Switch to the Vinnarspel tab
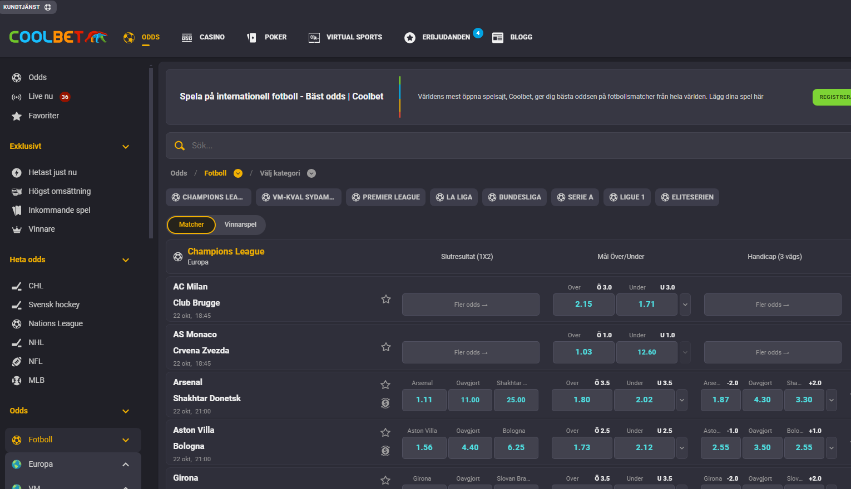Viewport: 851px width, 489px height. point(240,224)
